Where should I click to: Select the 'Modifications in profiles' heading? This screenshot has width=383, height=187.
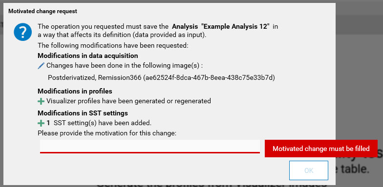75,92
